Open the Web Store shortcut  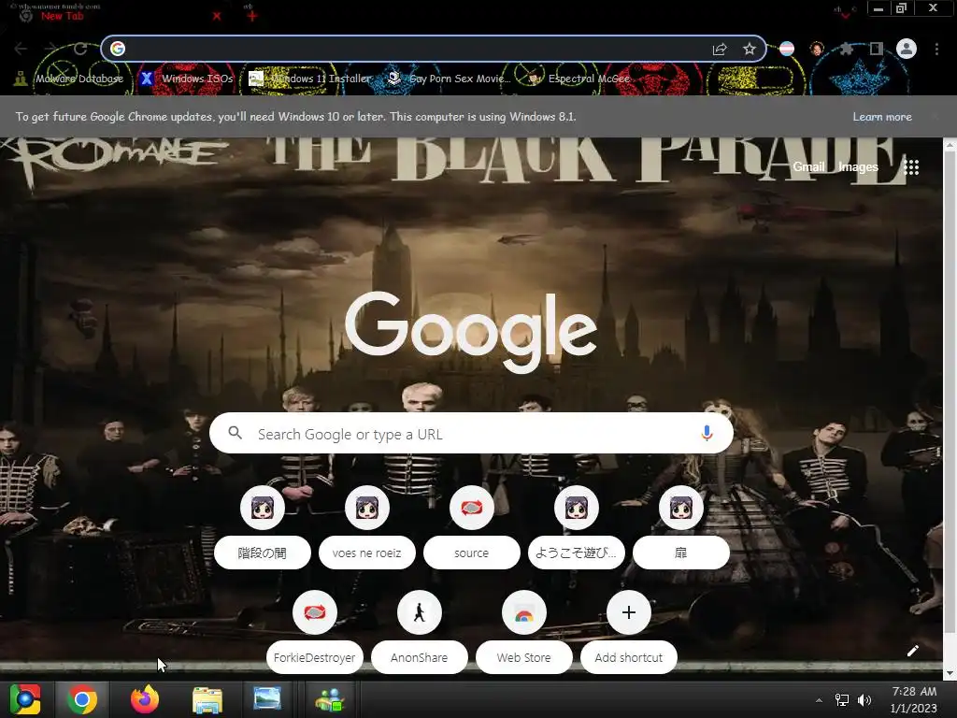[523, 634]
